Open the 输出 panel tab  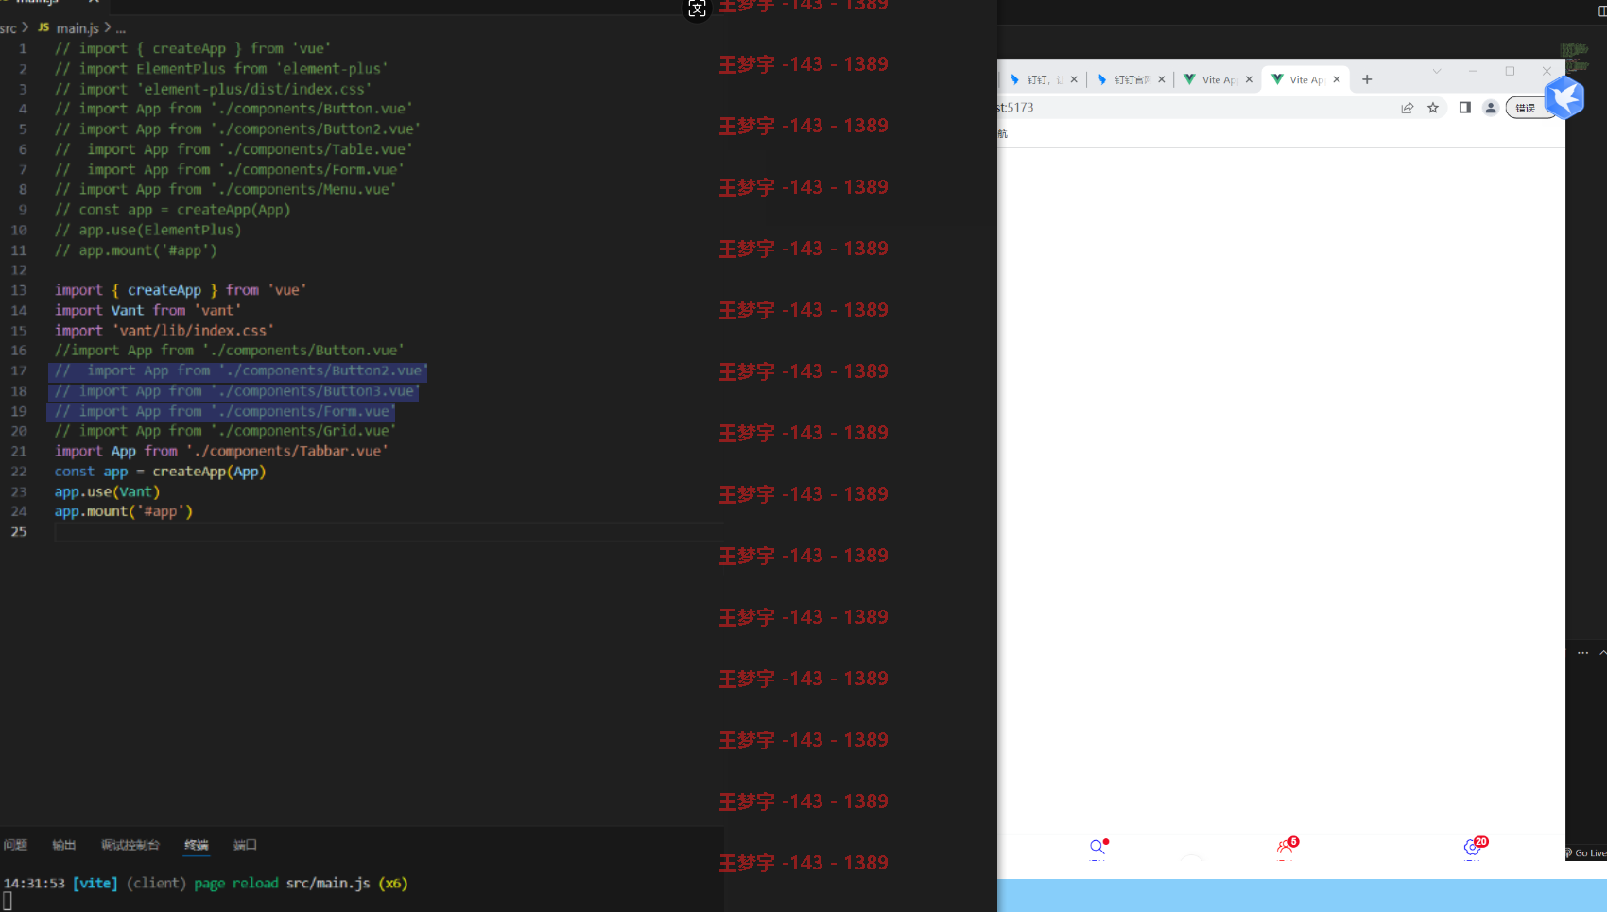click(64, 845)
